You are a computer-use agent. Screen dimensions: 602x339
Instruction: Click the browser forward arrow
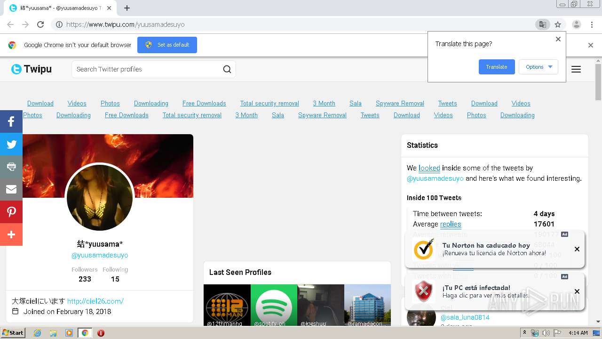coord(25,24)
